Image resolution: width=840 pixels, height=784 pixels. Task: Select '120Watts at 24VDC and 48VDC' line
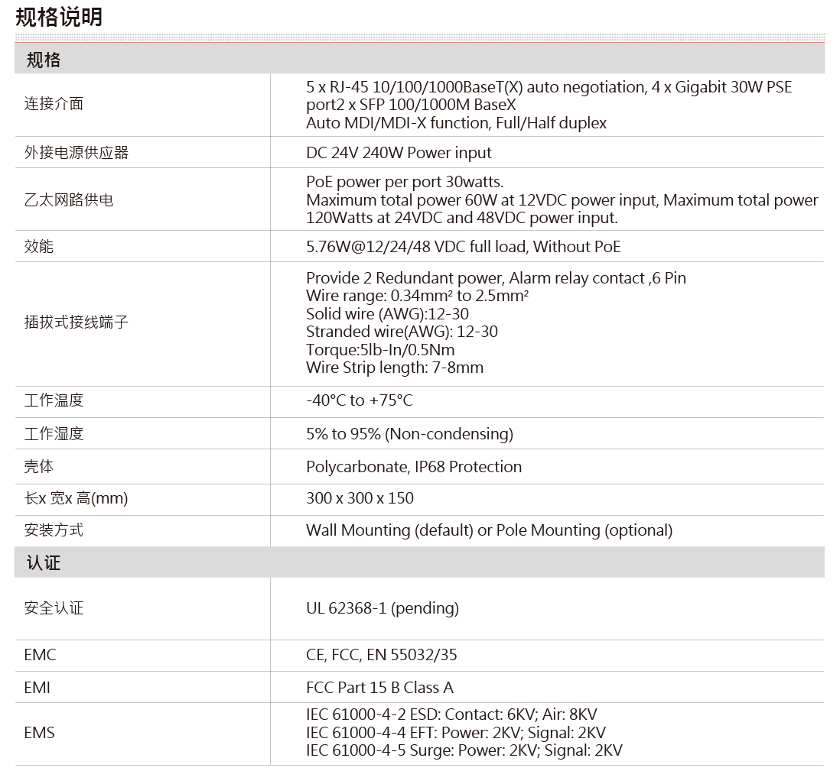(x=462, y=218)
